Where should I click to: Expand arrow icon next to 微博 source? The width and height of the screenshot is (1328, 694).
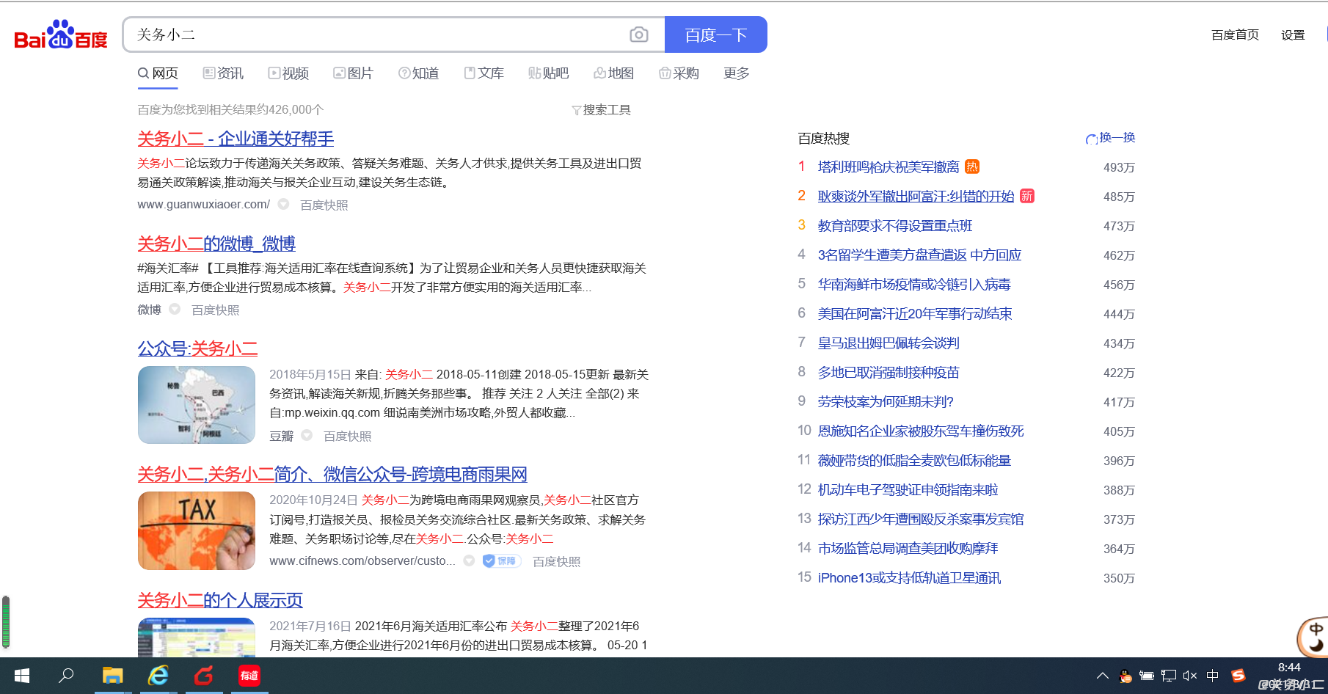[x=175, y=310]
